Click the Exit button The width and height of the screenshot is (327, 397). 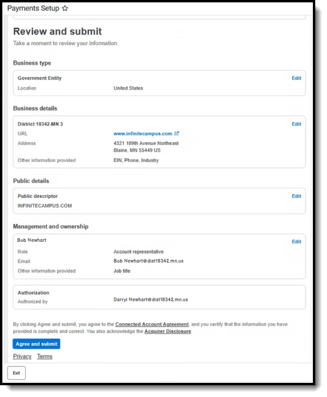click(x=16, y=373)
